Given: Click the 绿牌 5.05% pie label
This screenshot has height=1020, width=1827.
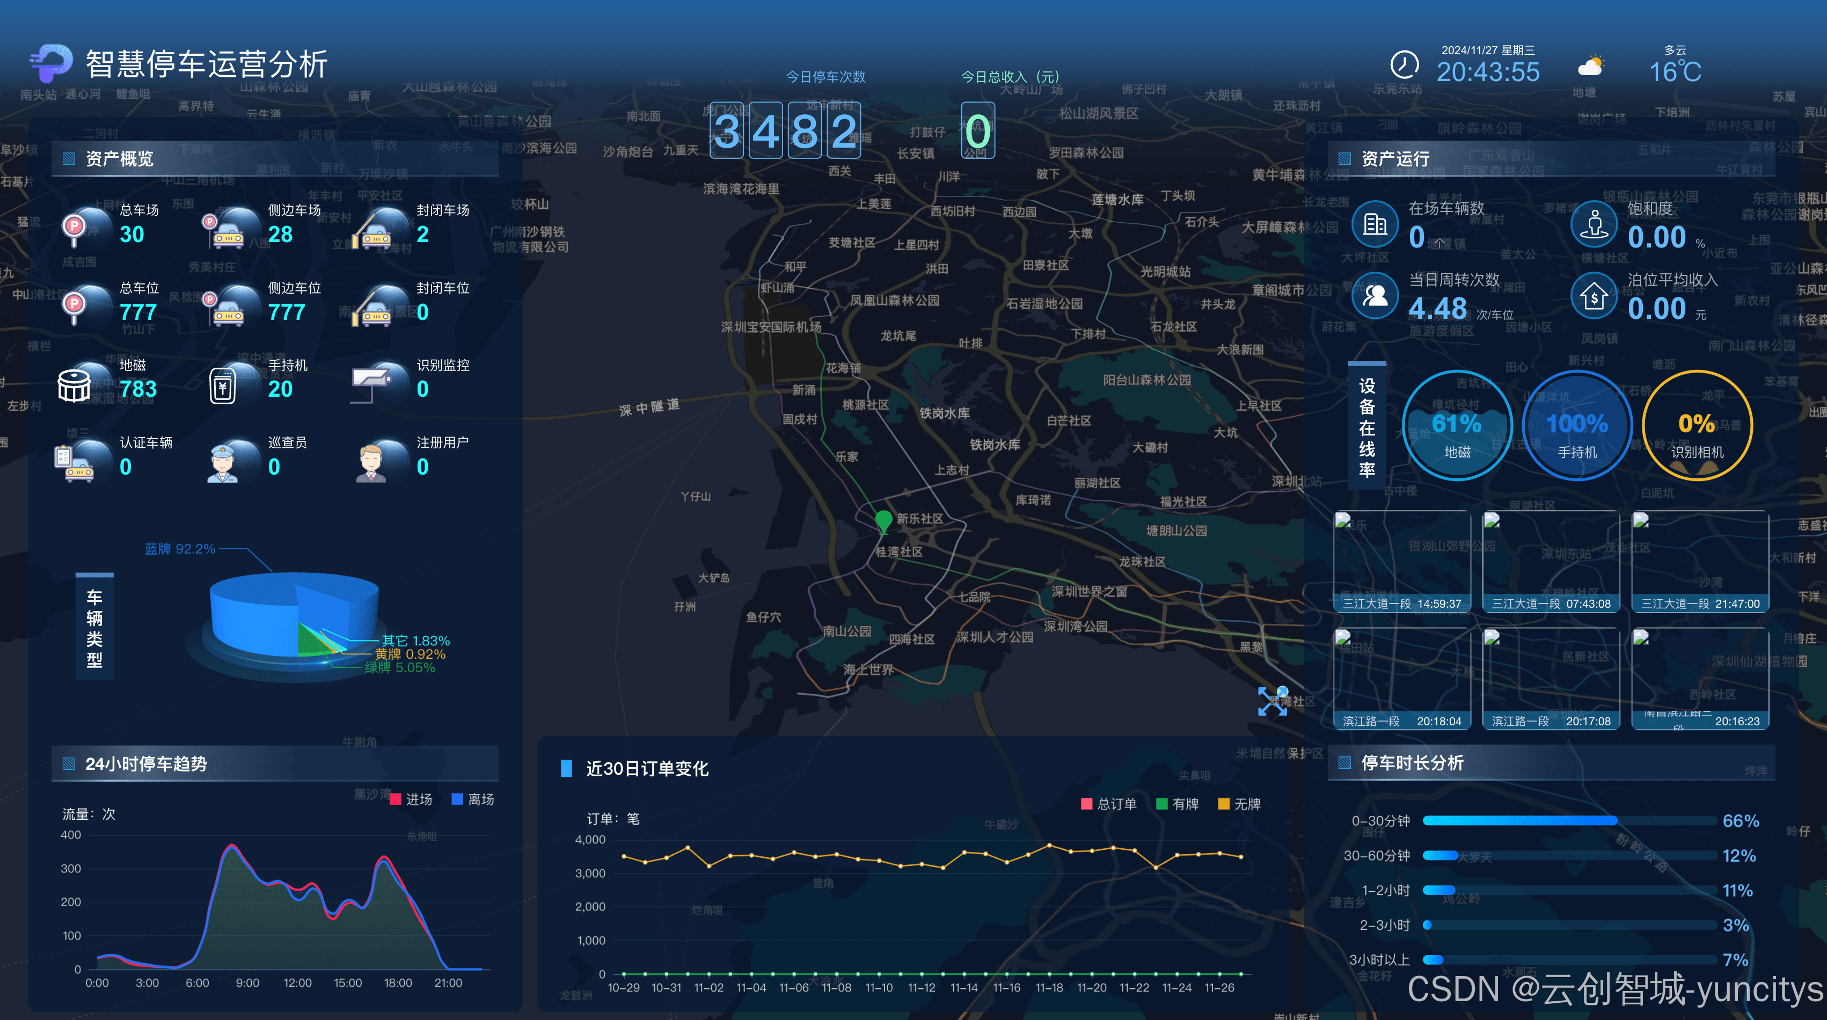Looking at the screenshot, I should pyautogui.click(x=400, y=667).
